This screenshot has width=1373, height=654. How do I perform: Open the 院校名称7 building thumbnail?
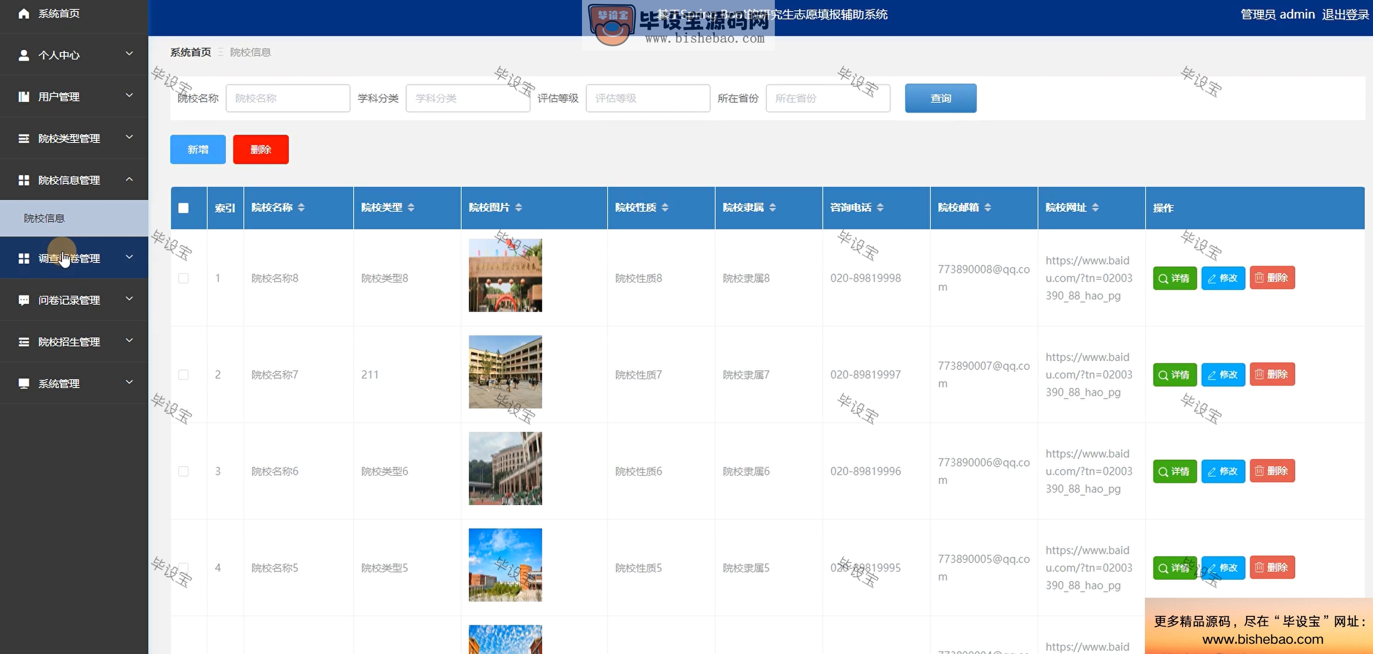pos(505,372)
